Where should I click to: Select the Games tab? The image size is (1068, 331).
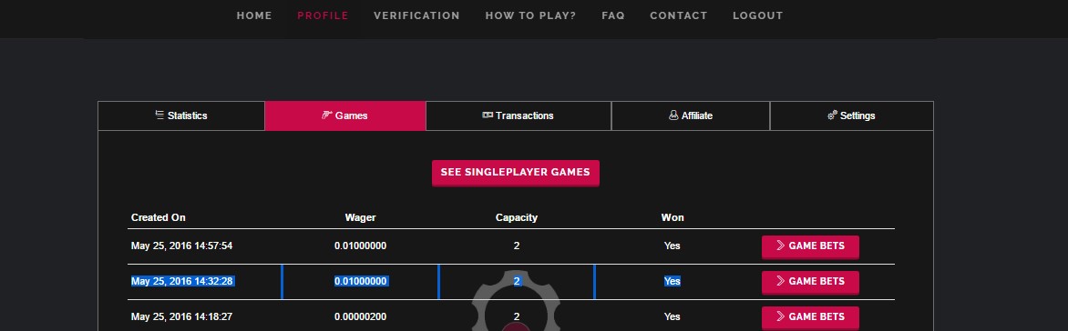point(345,115)
